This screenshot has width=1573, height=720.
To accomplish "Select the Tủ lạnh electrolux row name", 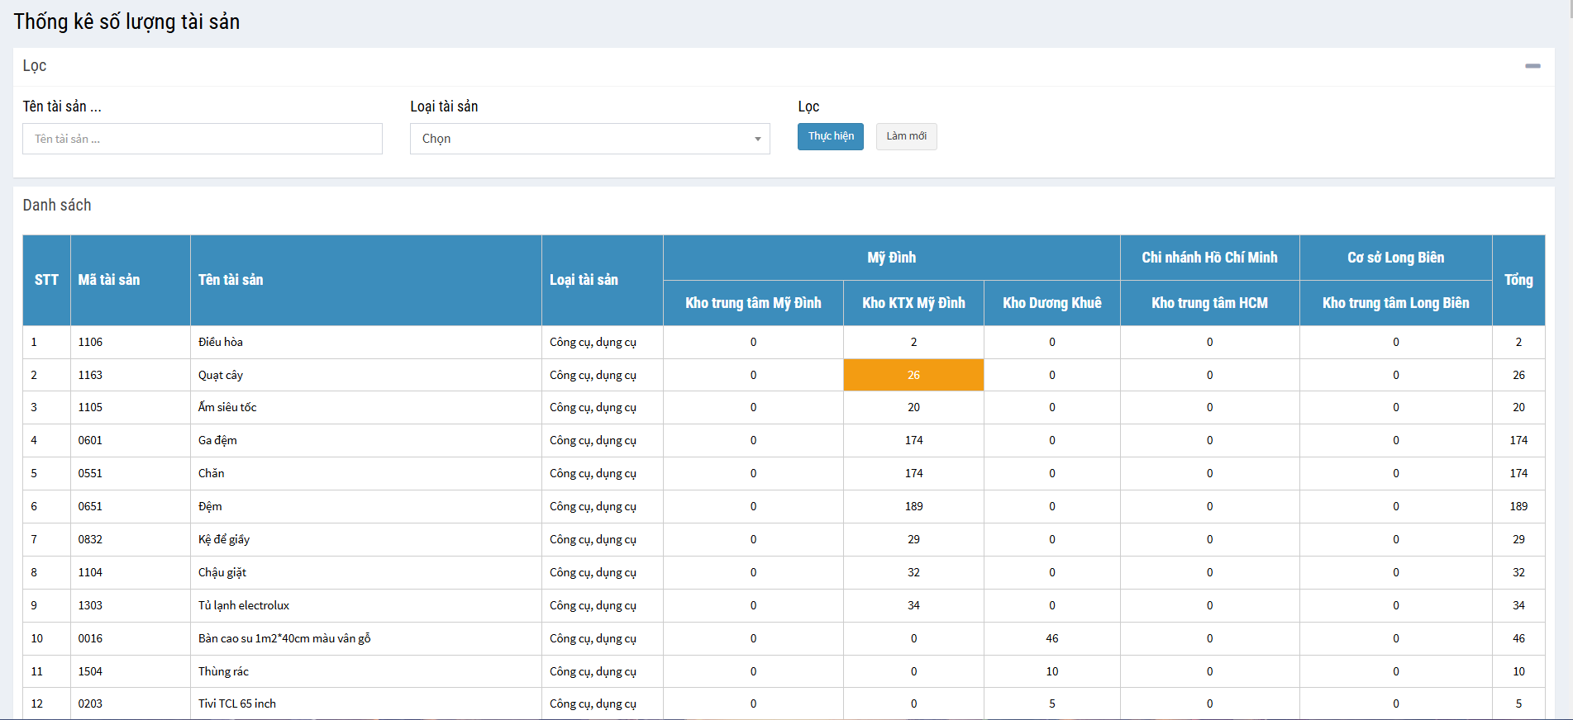I will (x=244, y=605).
